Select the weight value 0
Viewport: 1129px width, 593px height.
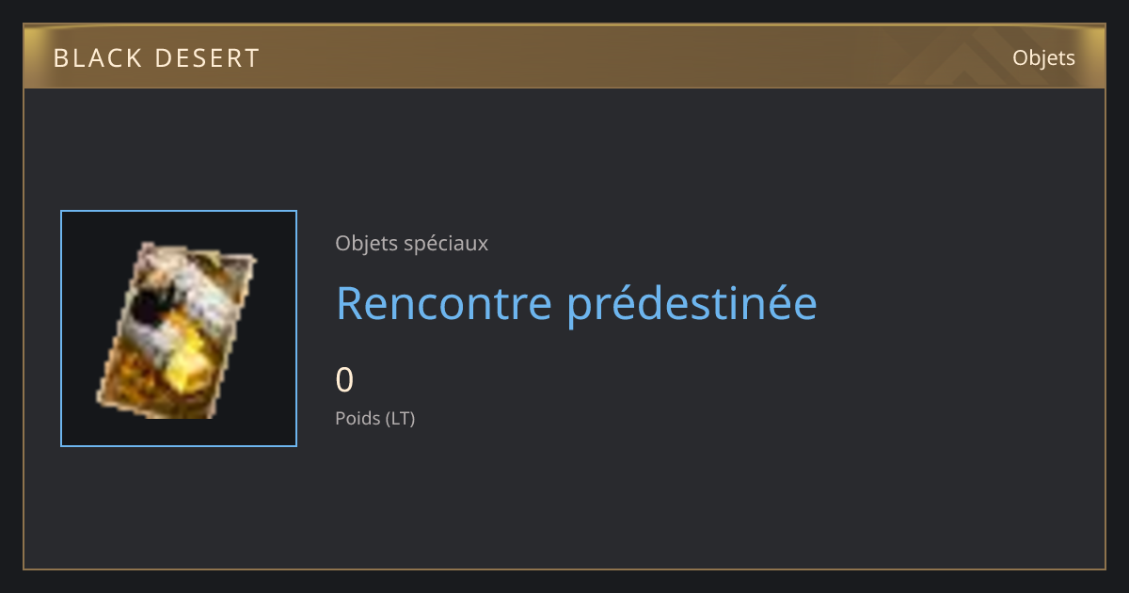click(x=344, y=379)
